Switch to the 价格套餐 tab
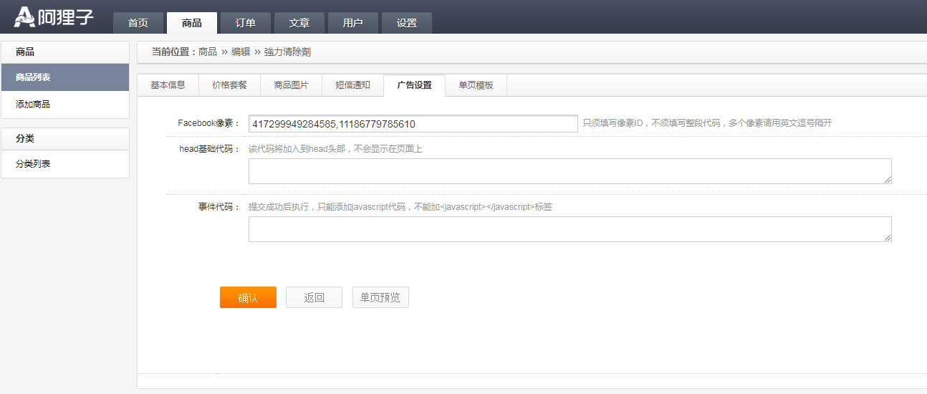927x394 pixels. pyautogui.click(x=229, y=85)
